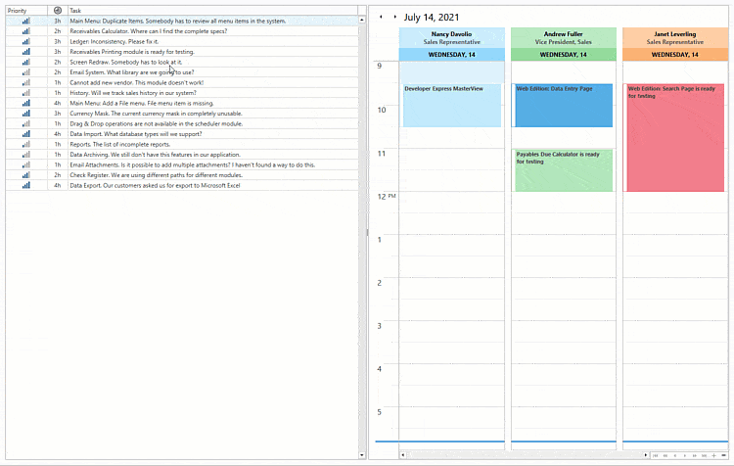The width and height of the screenshot is (734, 466).
Task: Select task 'History. Will we track sales history'
Action: point(133,93)
